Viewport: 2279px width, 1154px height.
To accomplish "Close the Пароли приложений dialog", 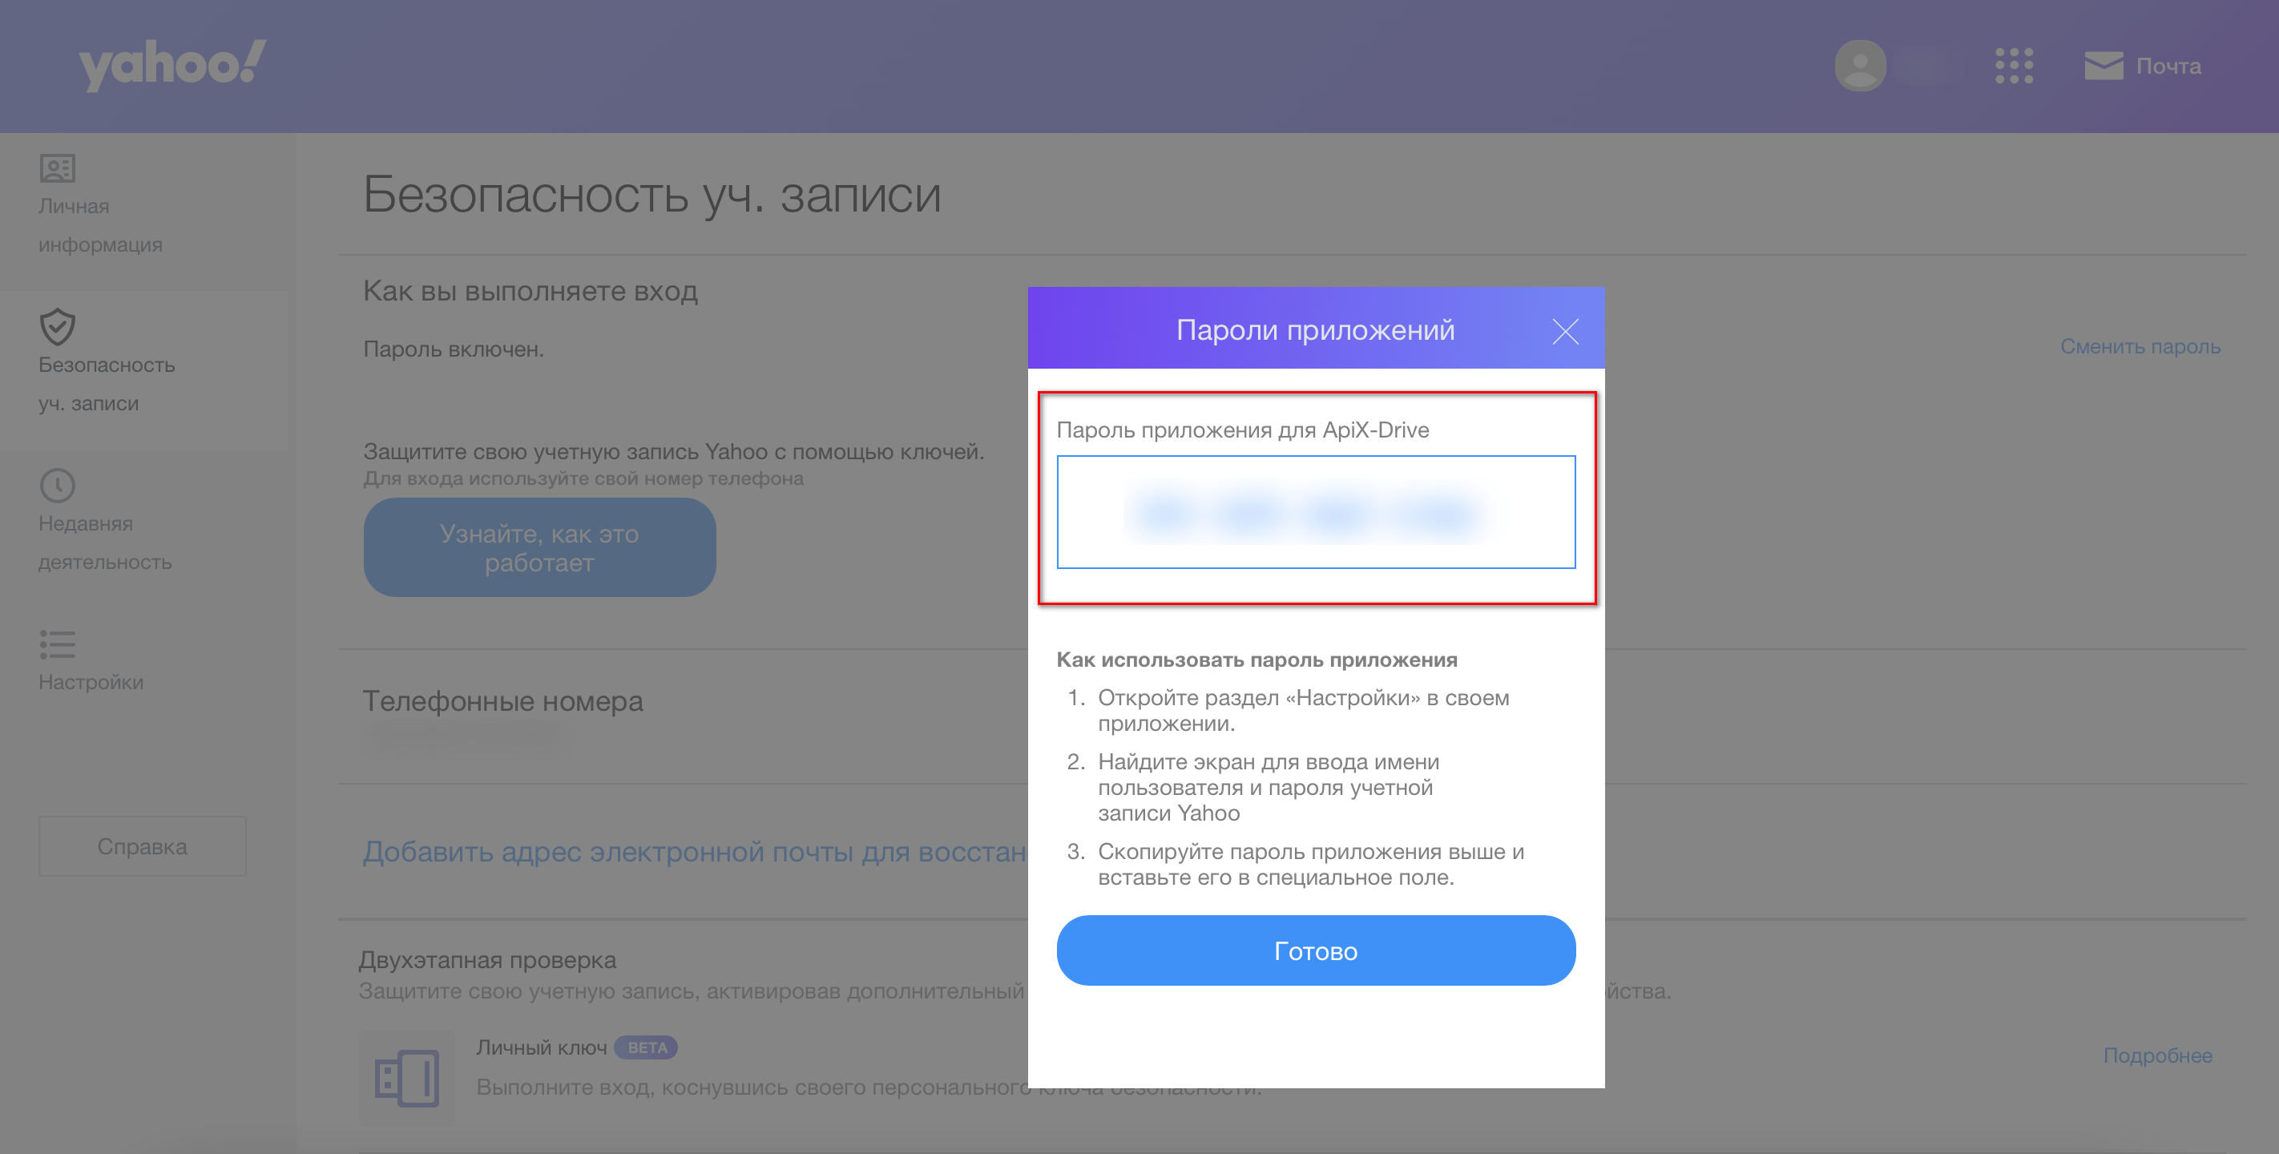I will (x=1565, y=331).
